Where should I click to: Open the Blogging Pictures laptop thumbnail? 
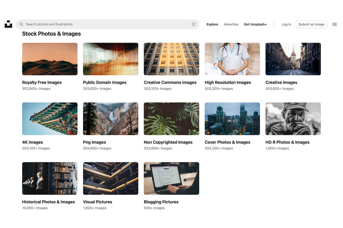[x=171, y=178]
